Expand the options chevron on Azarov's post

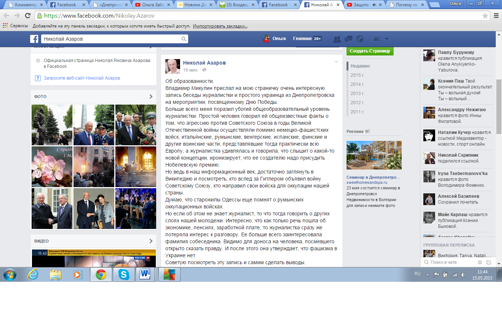[x=336, y=62]
